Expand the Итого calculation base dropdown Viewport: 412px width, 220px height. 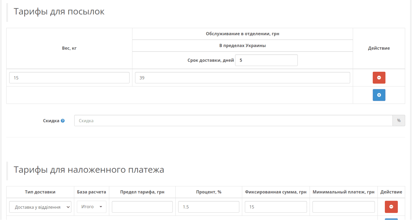(91, 207)
